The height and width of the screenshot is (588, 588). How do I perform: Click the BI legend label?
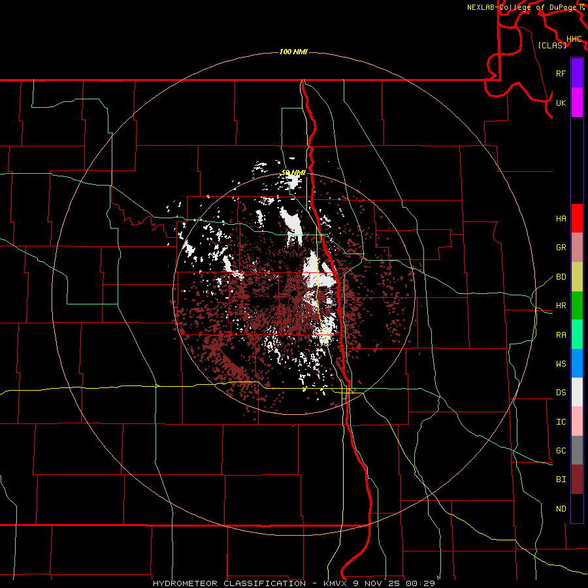[x=561, y=480]
